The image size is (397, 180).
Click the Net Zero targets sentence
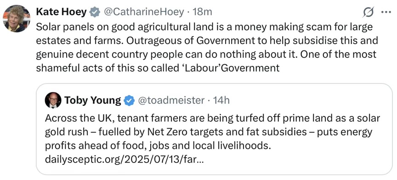(208, 132)
